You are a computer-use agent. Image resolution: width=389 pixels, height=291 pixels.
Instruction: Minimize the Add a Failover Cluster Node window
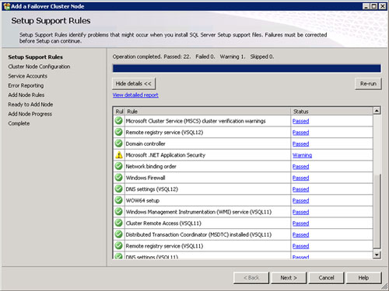[366, 6]
